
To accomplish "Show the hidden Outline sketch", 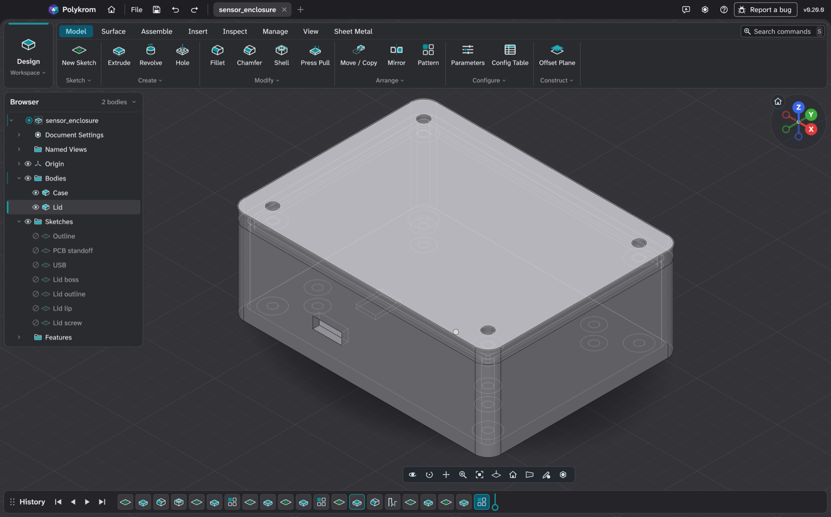I will click(36, 236).
